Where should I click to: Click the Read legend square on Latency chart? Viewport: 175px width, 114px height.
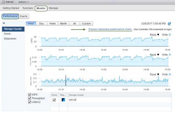158,74
